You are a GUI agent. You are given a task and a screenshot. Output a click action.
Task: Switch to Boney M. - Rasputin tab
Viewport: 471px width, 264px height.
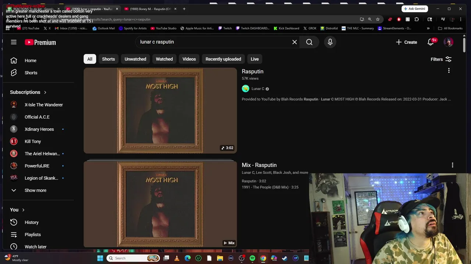click(151, 9)
